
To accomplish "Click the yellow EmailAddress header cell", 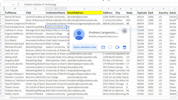I will 85,13.
